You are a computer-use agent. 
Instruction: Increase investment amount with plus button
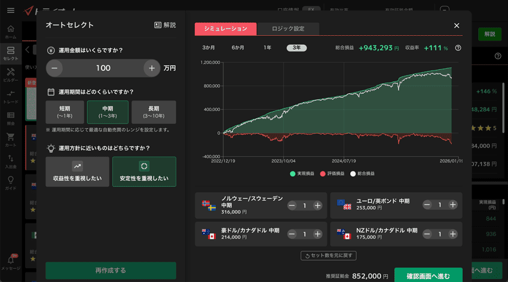[152, 68]
